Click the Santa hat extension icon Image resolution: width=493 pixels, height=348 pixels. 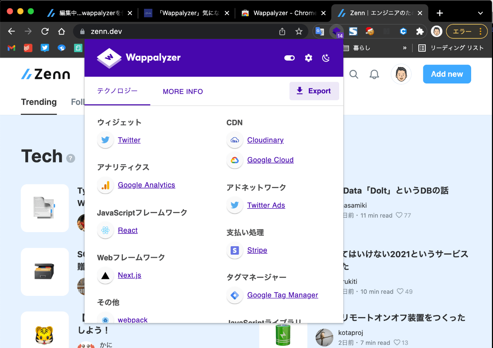coord(370,31)
